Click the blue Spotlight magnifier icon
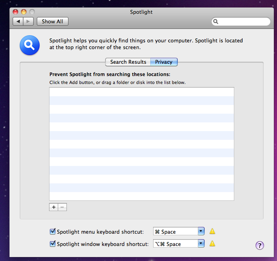Viewport: 277px width, 261px height. point(30,45)
